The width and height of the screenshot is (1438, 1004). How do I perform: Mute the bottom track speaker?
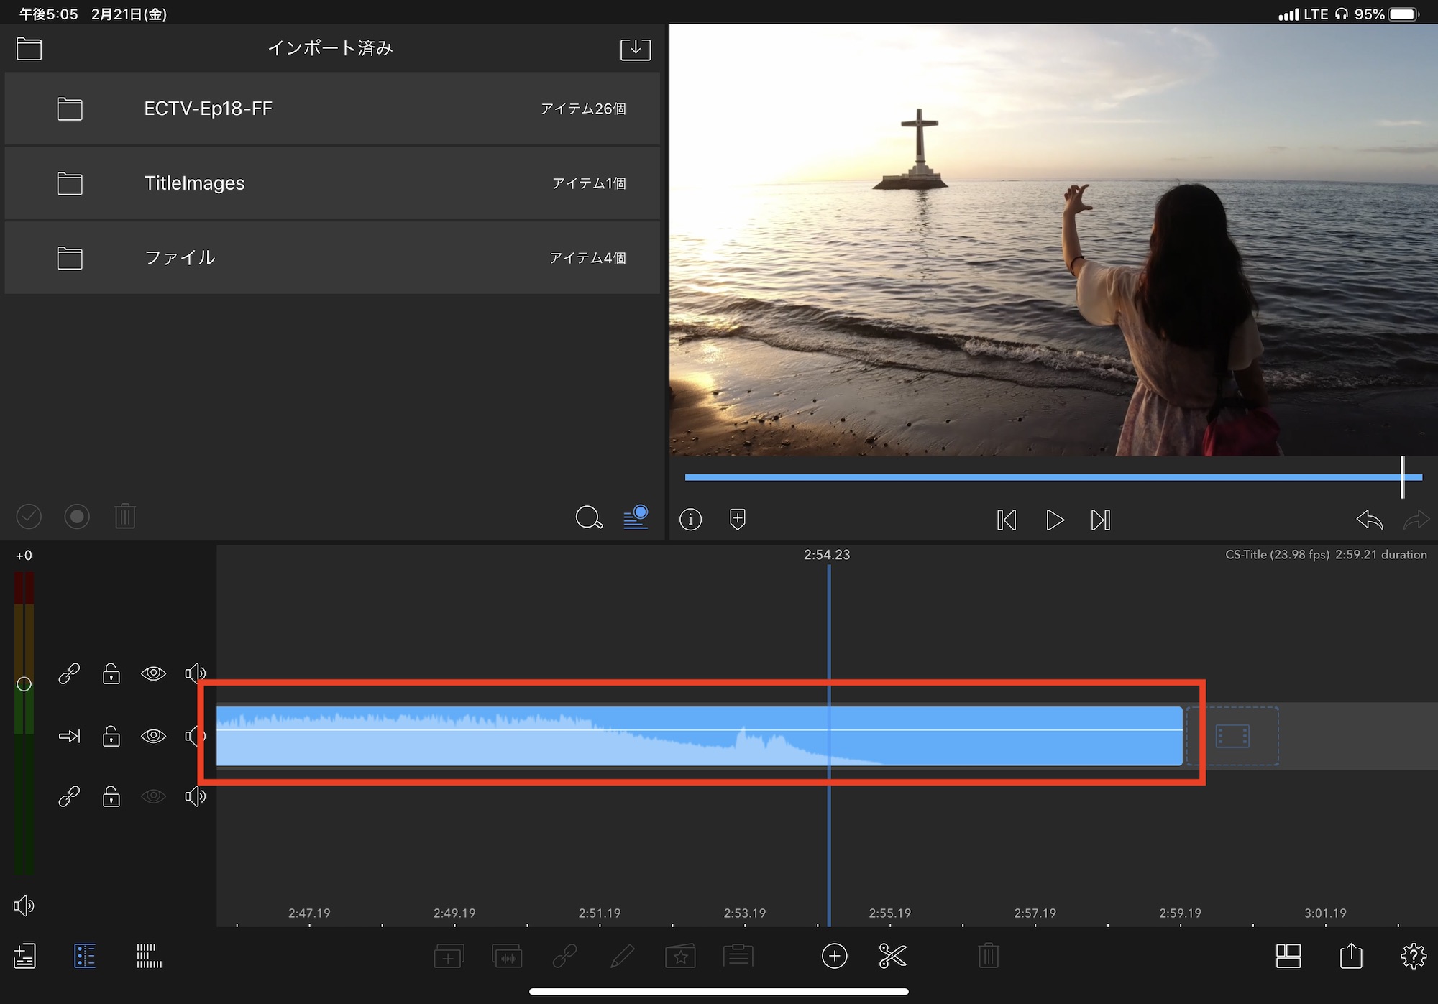click(x=195, y=796)
